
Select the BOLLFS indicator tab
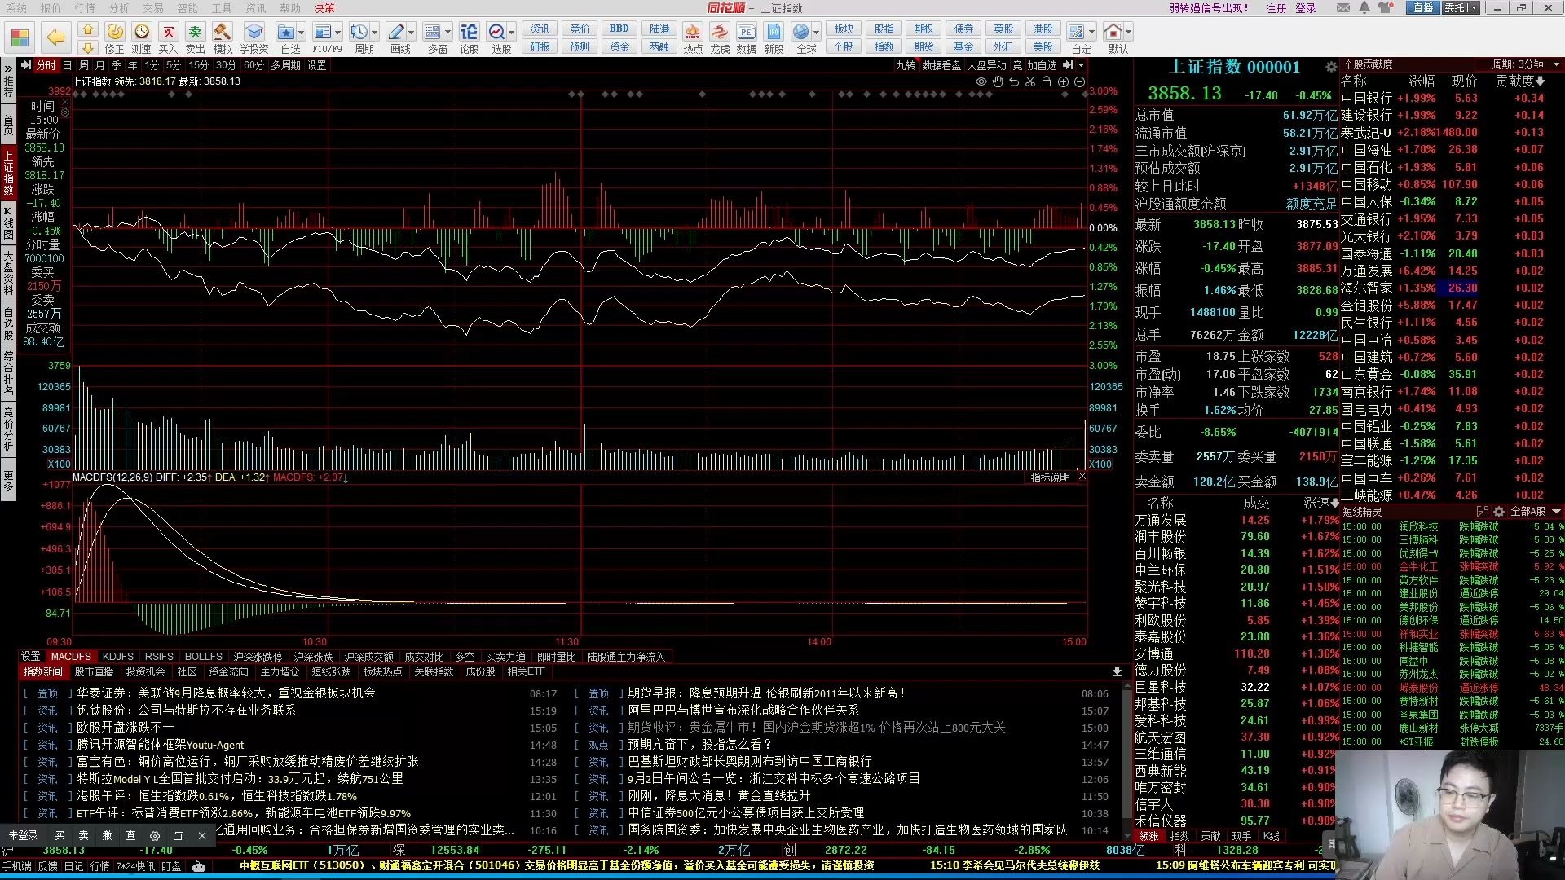click(x=204, y=657)
